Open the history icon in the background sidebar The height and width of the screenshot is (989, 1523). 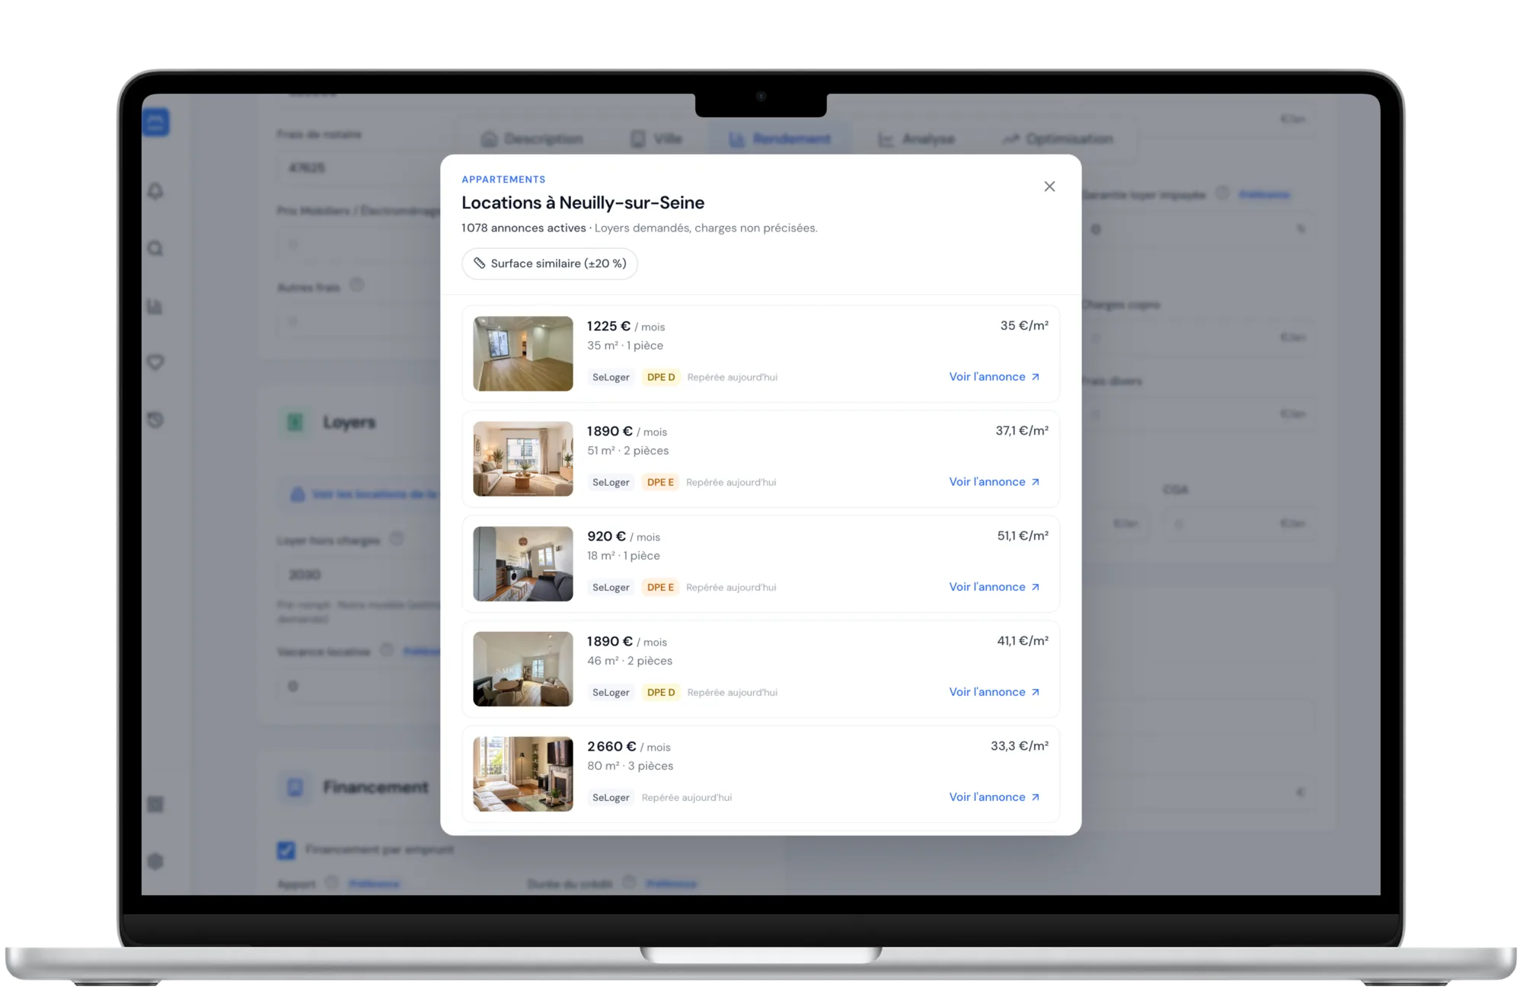point(155,420)
